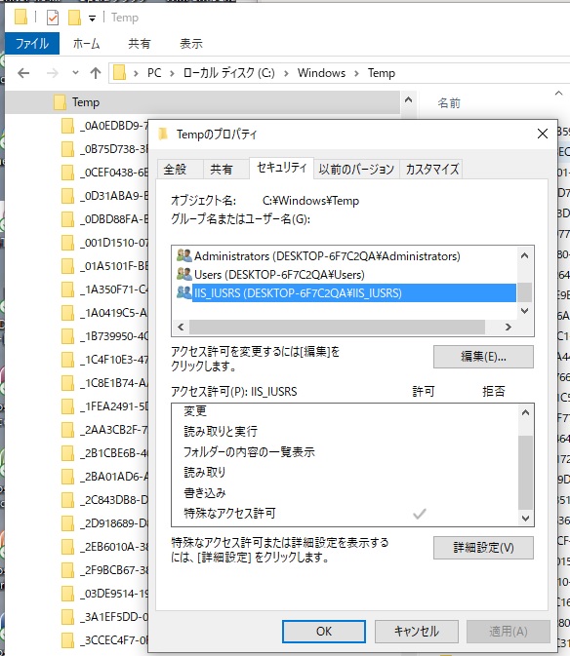Click the 読み取りと実行 permission row
This screenshot has width=570, height=656.
tap(346, 432)
